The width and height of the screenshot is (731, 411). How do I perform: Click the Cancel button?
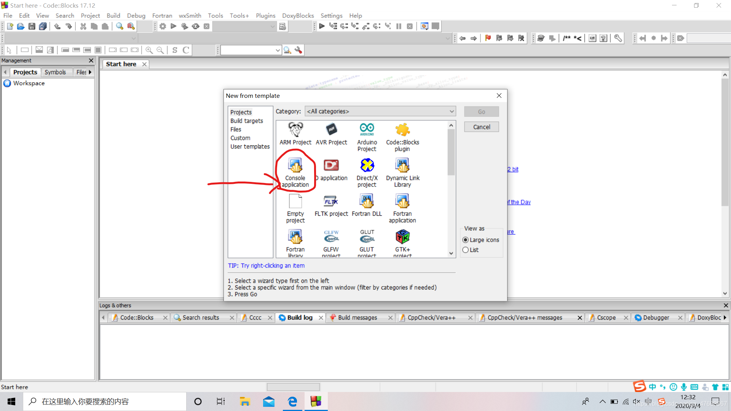(x=482, y=126)
